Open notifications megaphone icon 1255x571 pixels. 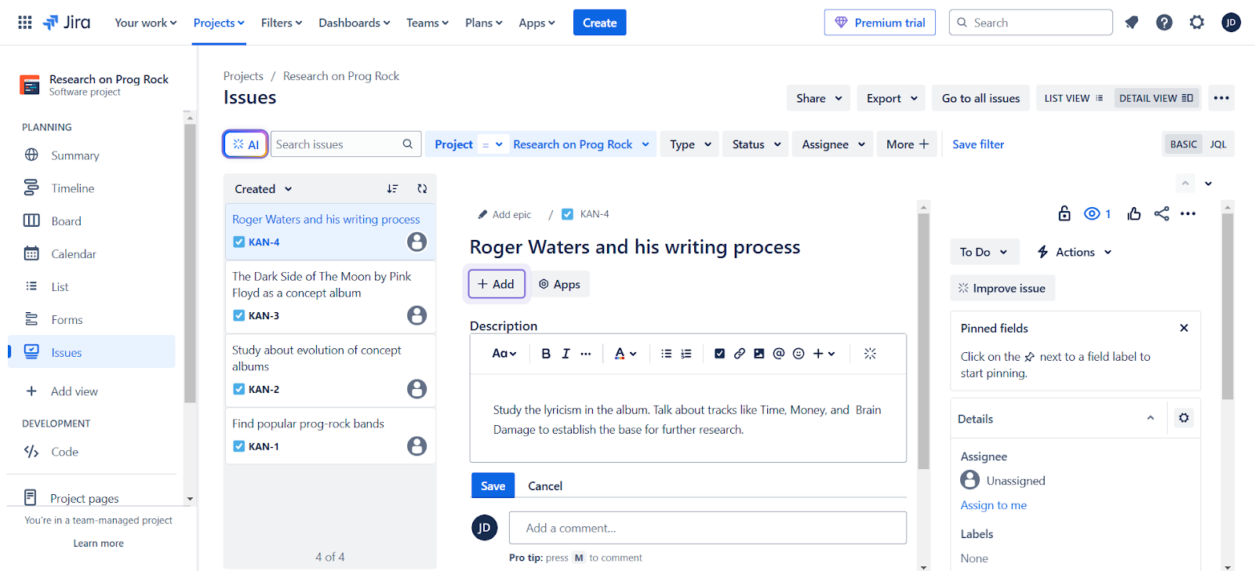pyautogui.click(x=1131, y=23)
